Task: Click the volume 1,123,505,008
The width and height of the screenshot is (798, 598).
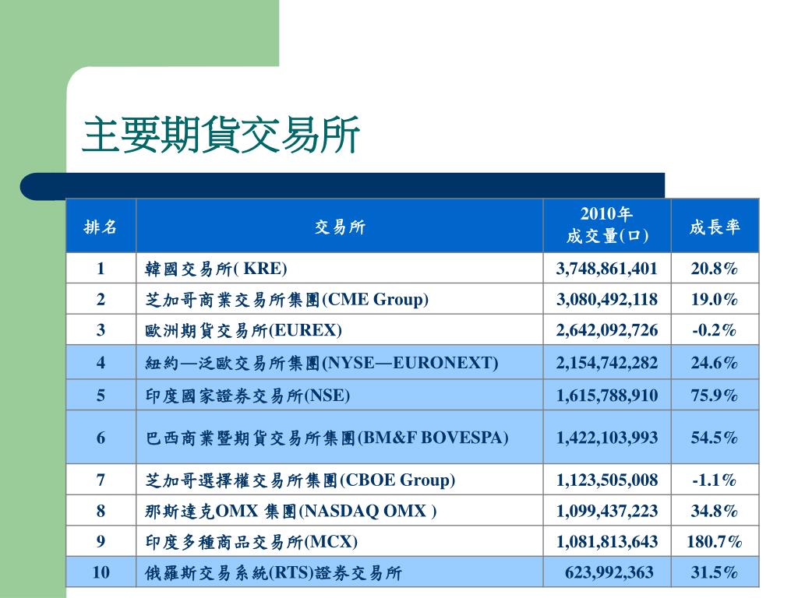Action: point(606,480)
